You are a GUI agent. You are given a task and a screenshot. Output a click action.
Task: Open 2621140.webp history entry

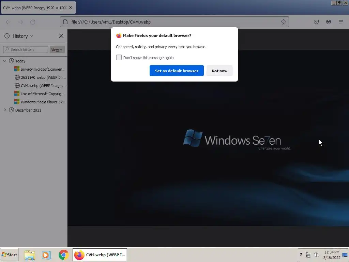coord(40,77)
